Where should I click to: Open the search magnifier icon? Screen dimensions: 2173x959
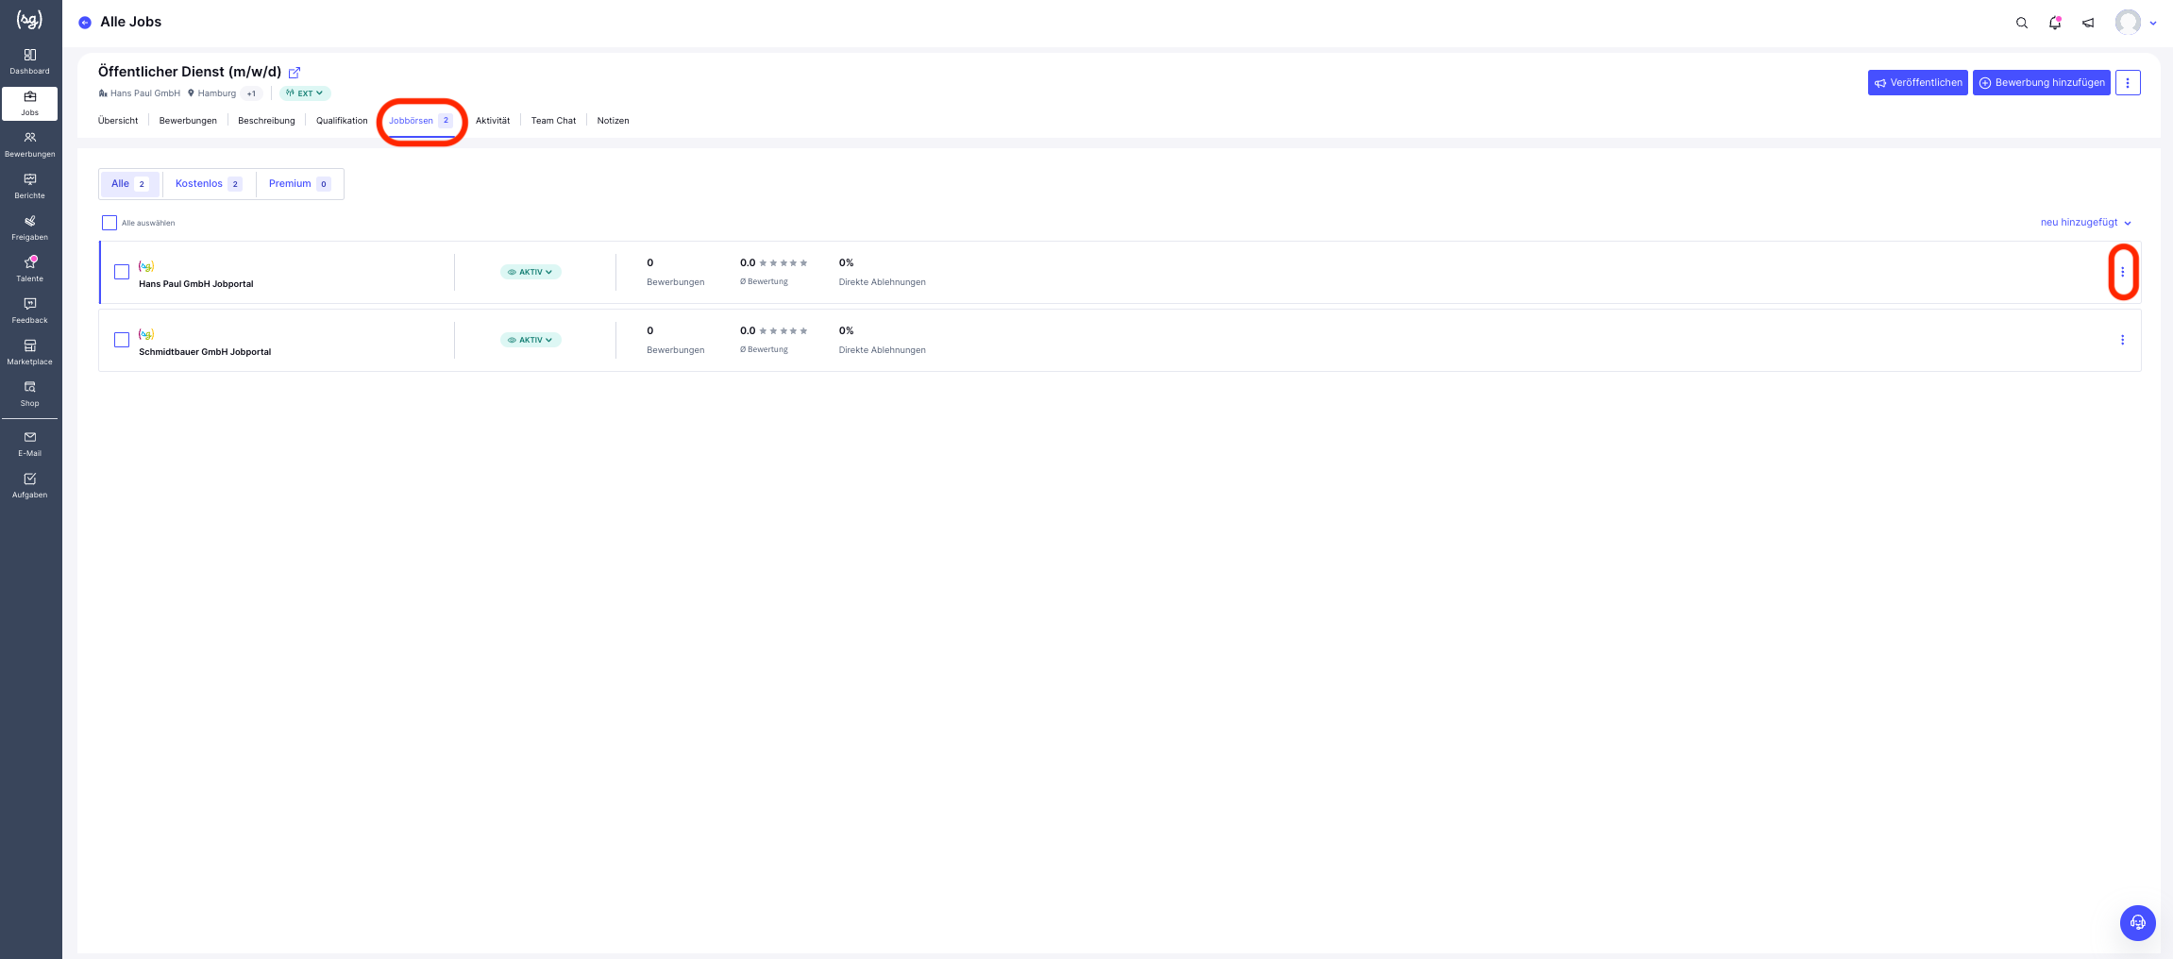click(2022, 23)
